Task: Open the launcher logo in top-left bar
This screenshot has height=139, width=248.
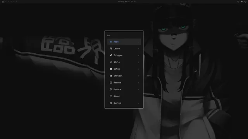Action: click(3, 2)
